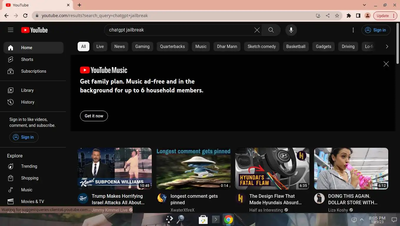Open the YouTube settings three-dot menu
The width and height of the screenshot is (400, 226).
[353, 30]
